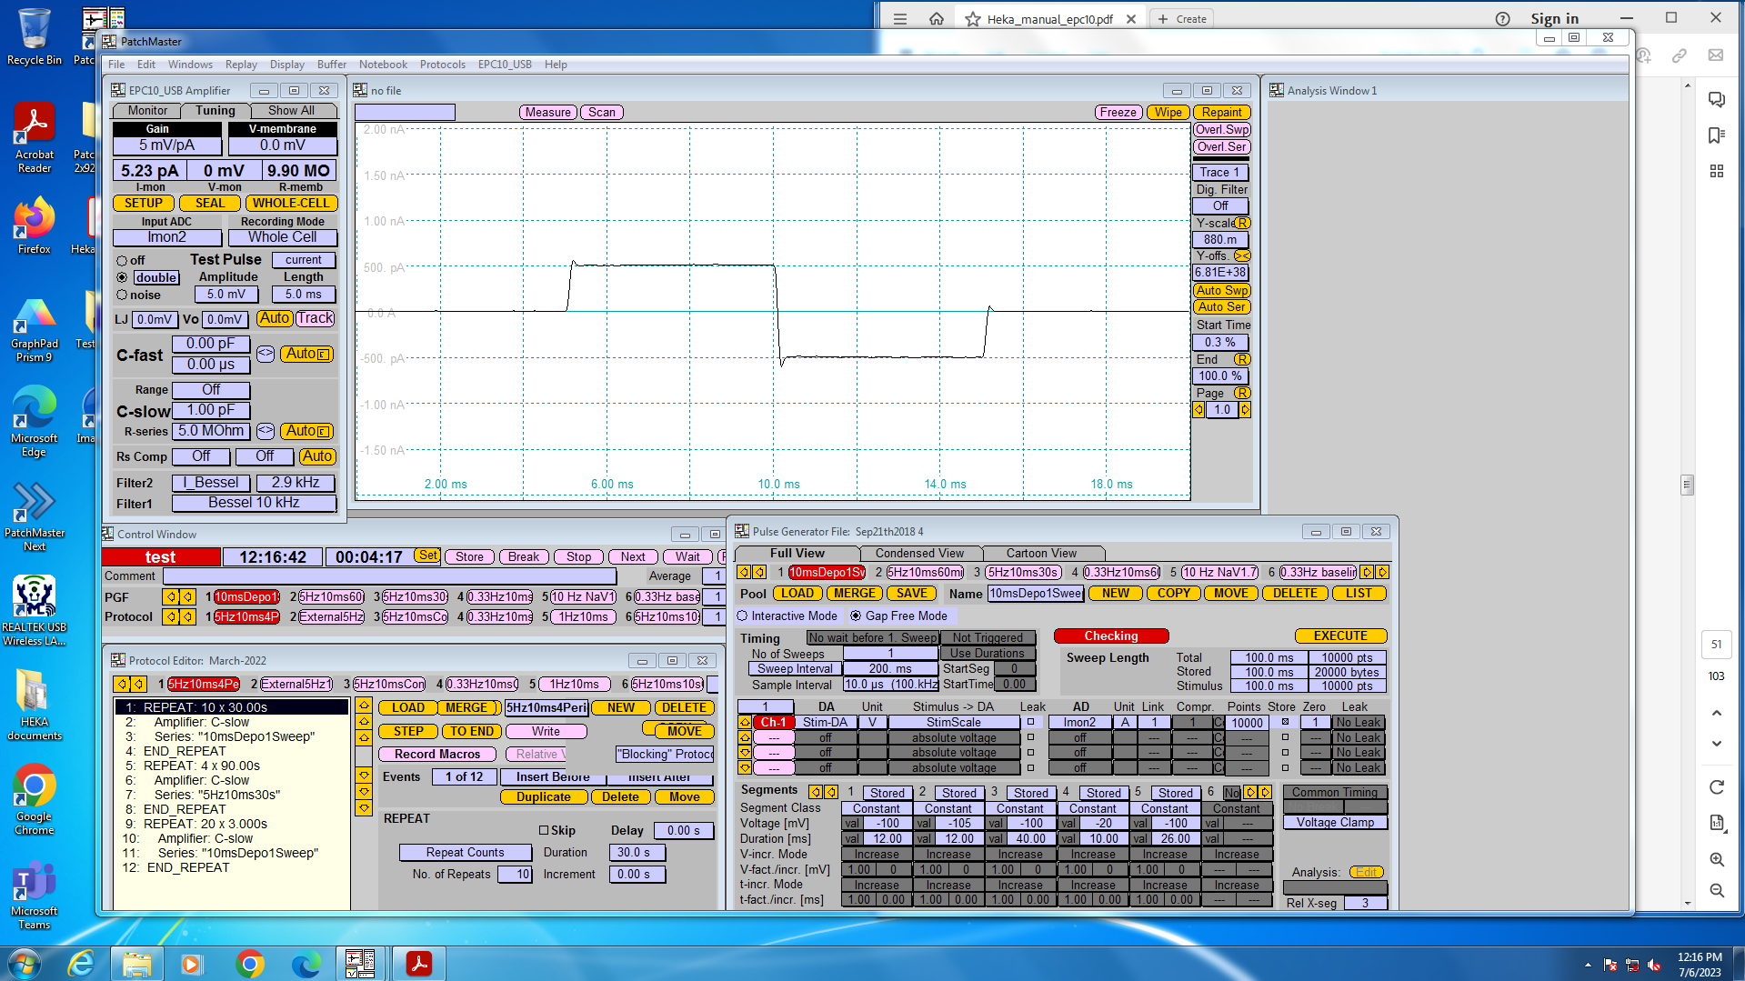1745x981 pixels.
Task: Open the Replay menu
Action: tap(241, 65)
